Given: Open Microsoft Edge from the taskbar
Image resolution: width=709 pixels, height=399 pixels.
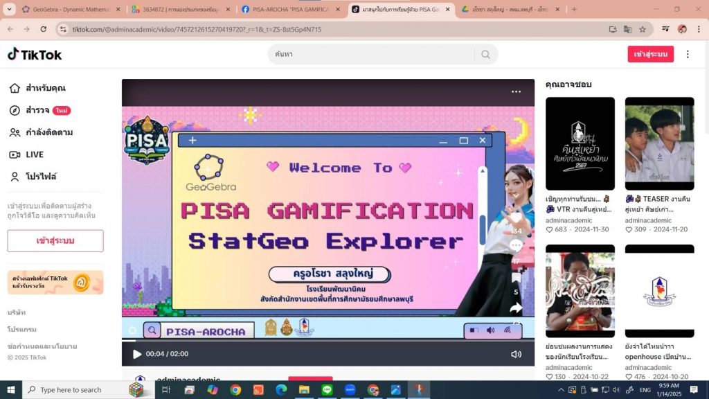Looking at the screenshot, I should click(281, 389).
